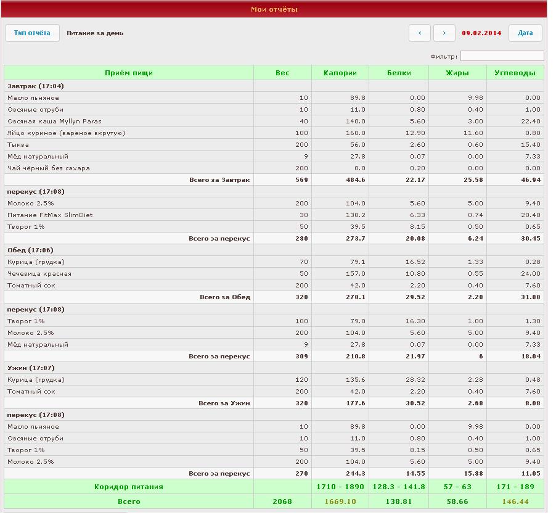556x520 pixels.
Task: Go to next day with the > button
Action: pyautogui.click(x=444, y=33)
